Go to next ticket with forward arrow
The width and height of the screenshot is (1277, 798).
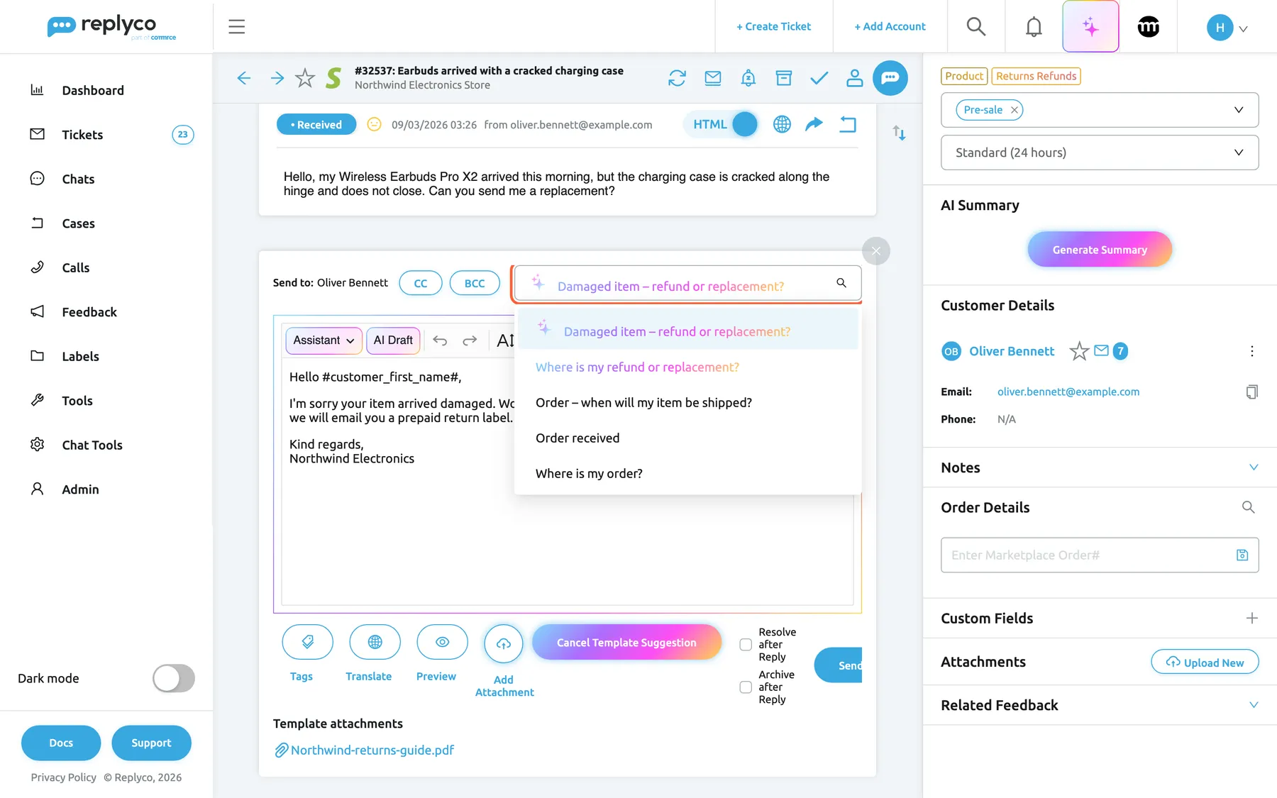pyautogui.click(x=277, y=78)
